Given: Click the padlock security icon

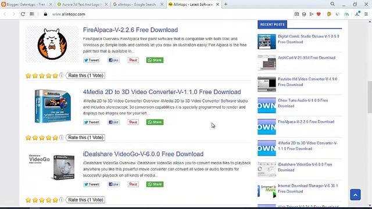Looking at the screenshot, I should pyautogui.click(x=45, y=14).
